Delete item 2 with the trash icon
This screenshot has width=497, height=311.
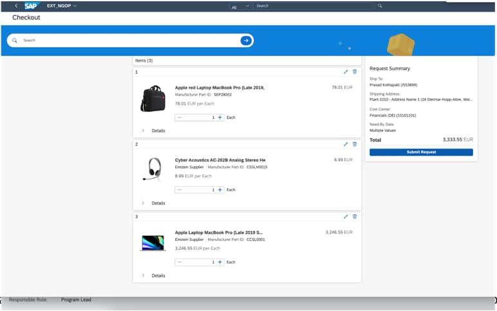coord(355,144)
